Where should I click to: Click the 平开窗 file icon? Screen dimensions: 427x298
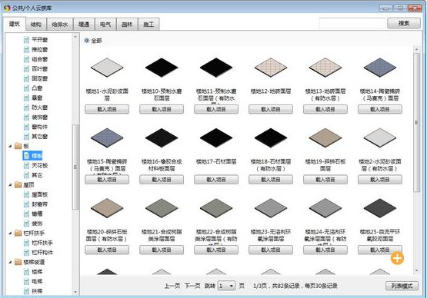pyautogui.click(x=26, y=40)
